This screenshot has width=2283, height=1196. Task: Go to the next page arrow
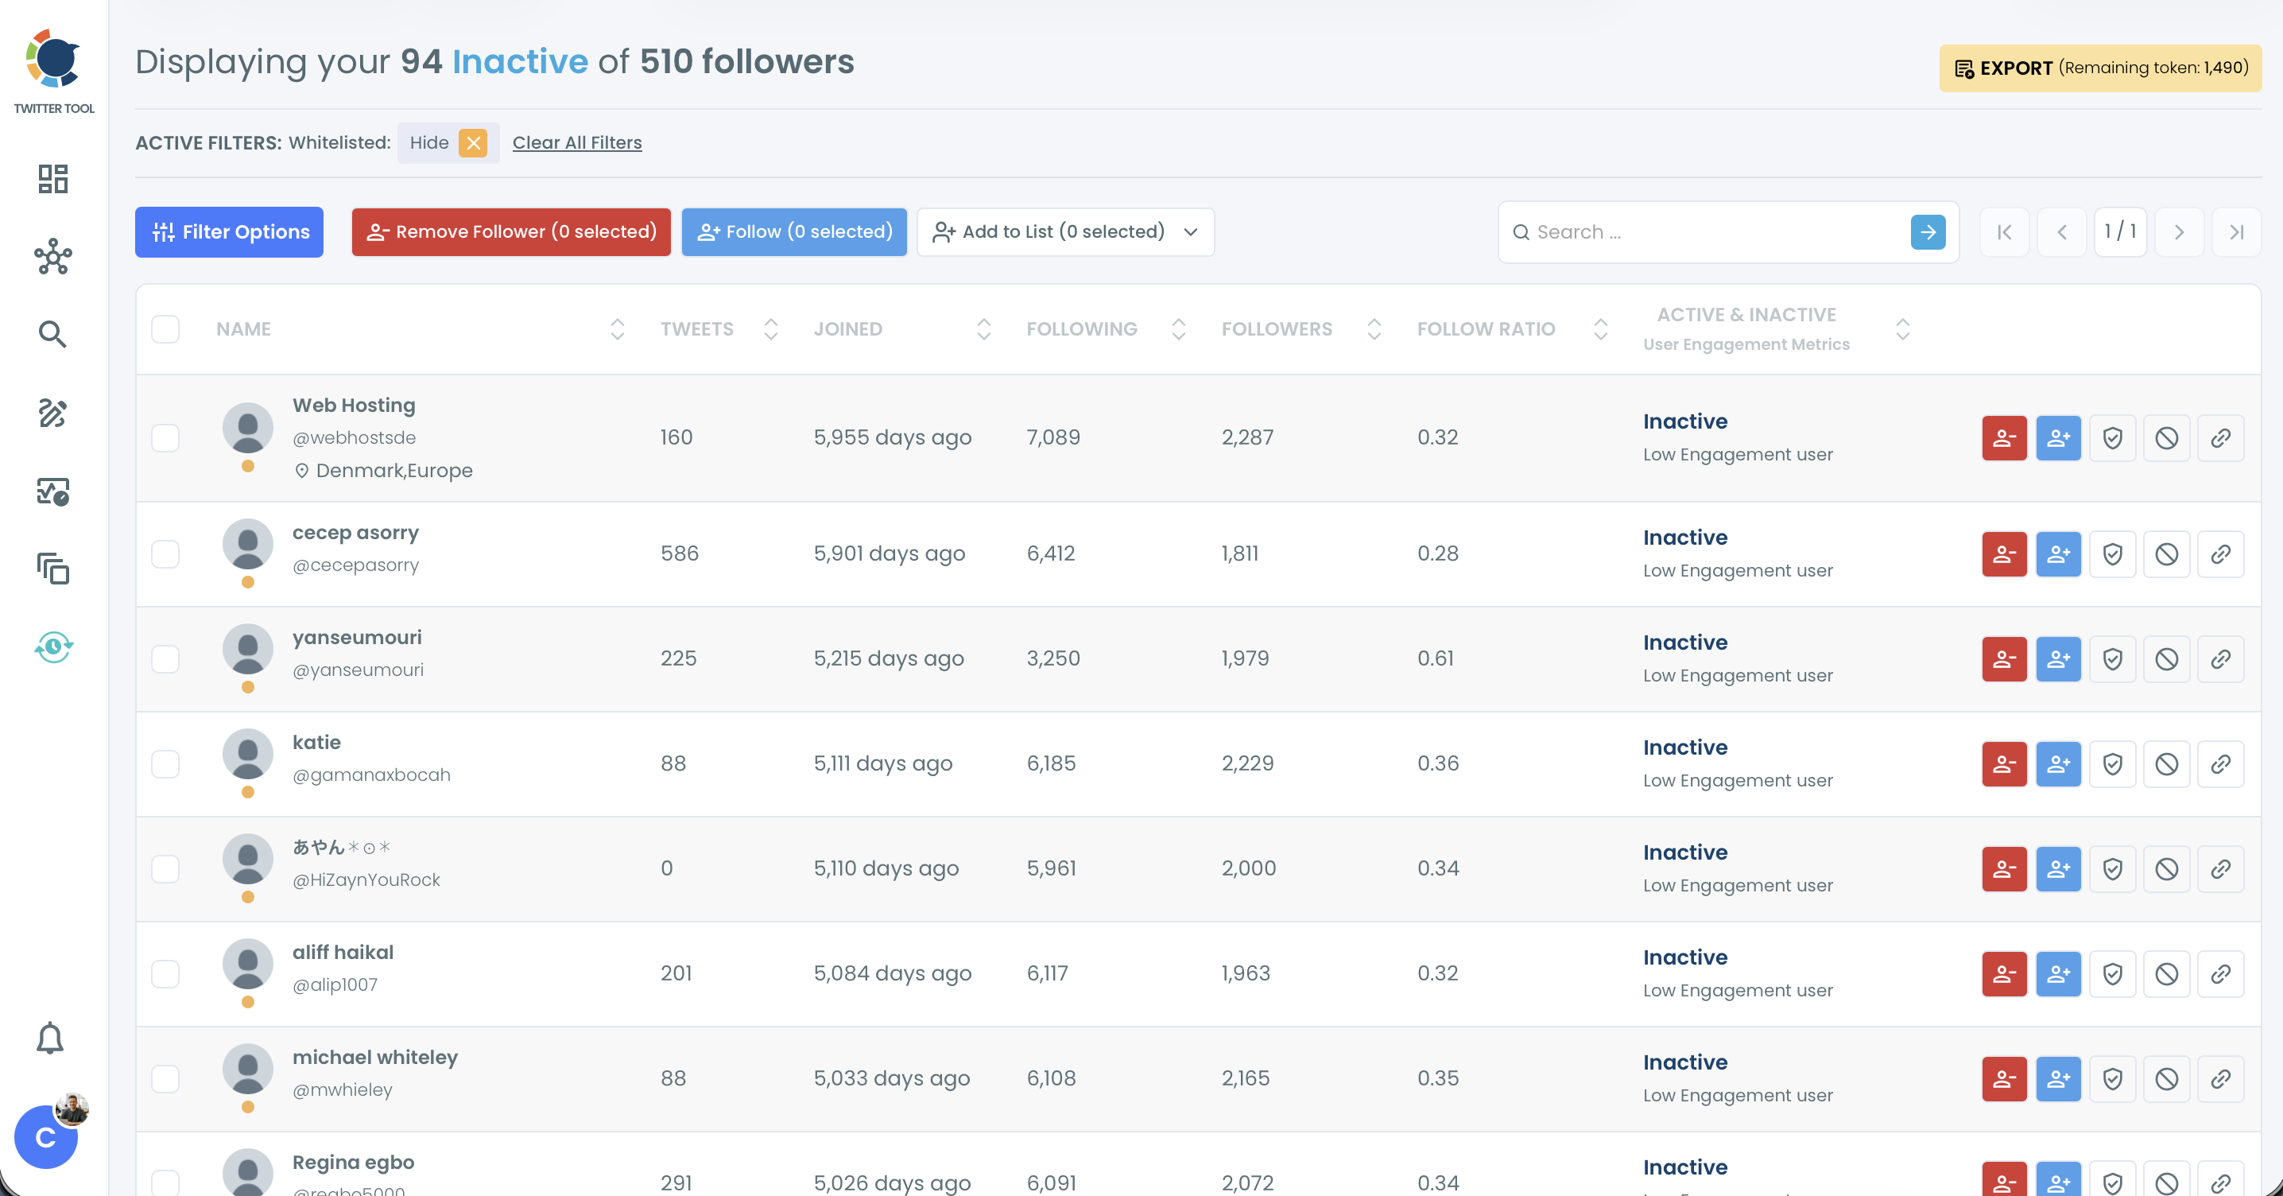pos(2178,231)
